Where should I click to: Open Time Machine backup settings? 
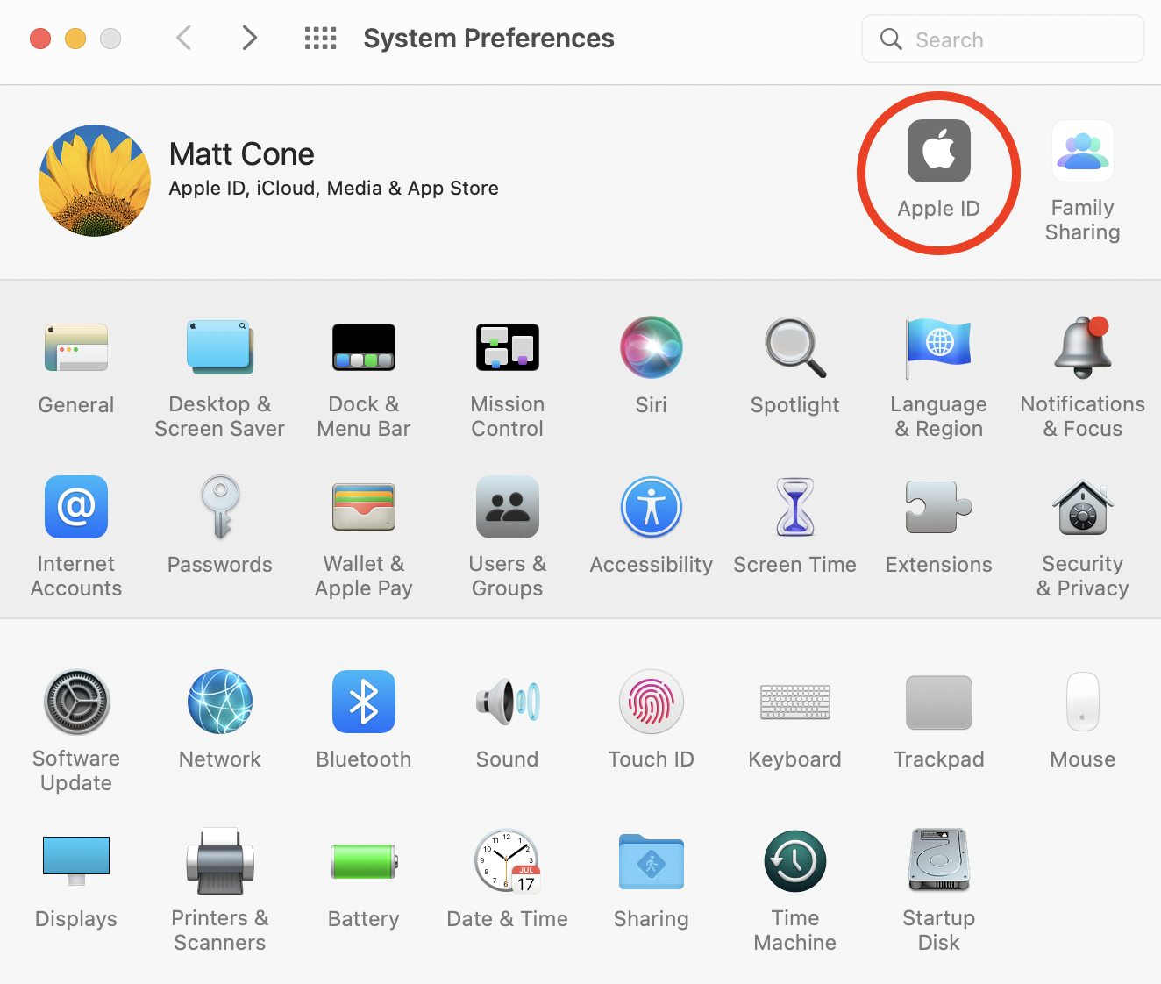click(794, 861)
